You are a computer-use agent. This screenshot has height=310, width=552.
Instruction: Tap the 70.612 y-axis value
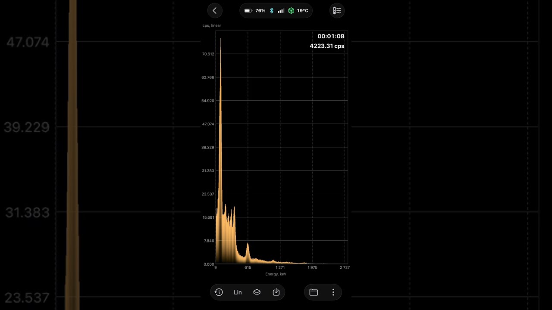(208, 54)
